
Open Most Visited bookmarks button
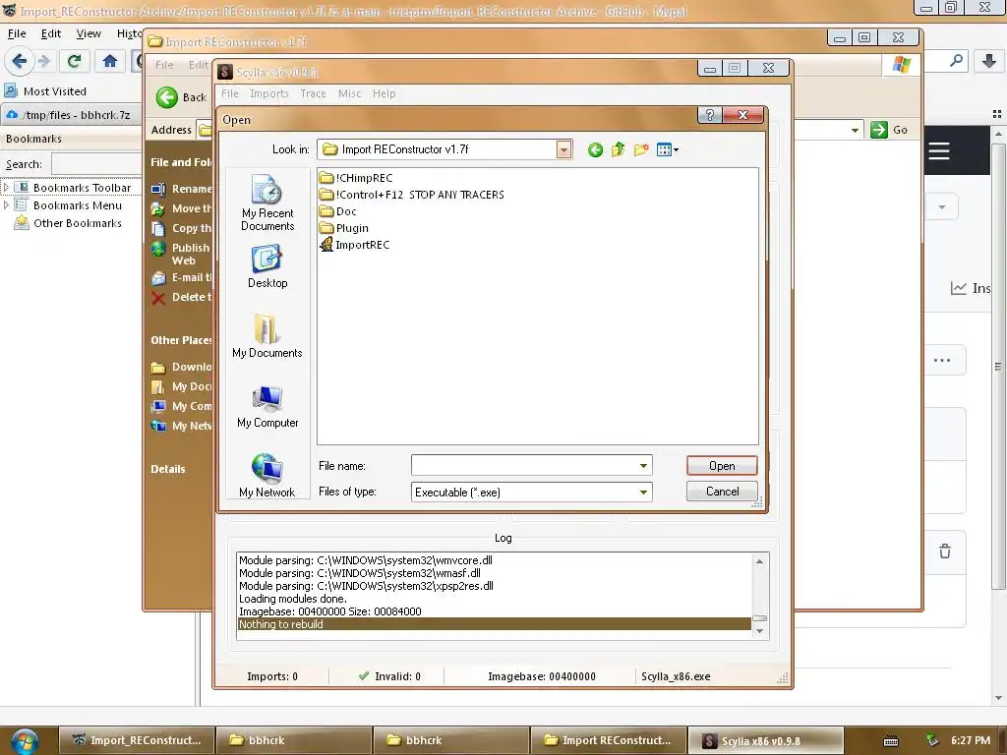point(45,91)
